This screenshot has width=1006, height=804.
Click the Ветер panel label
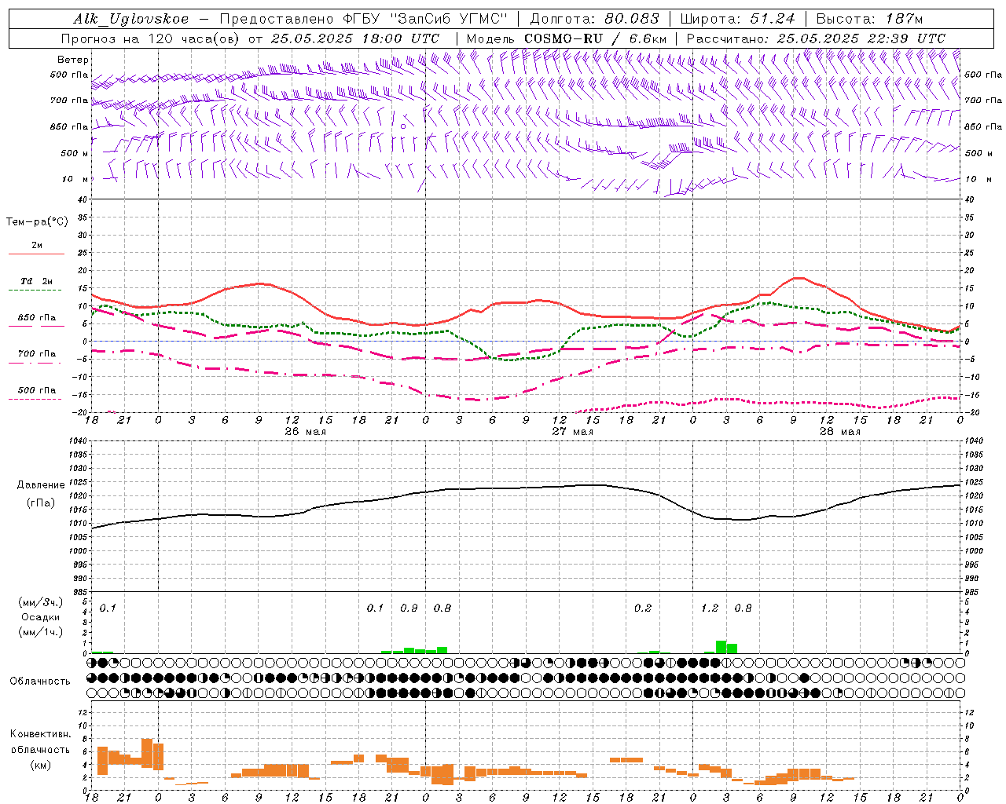[x=73, y=60]
